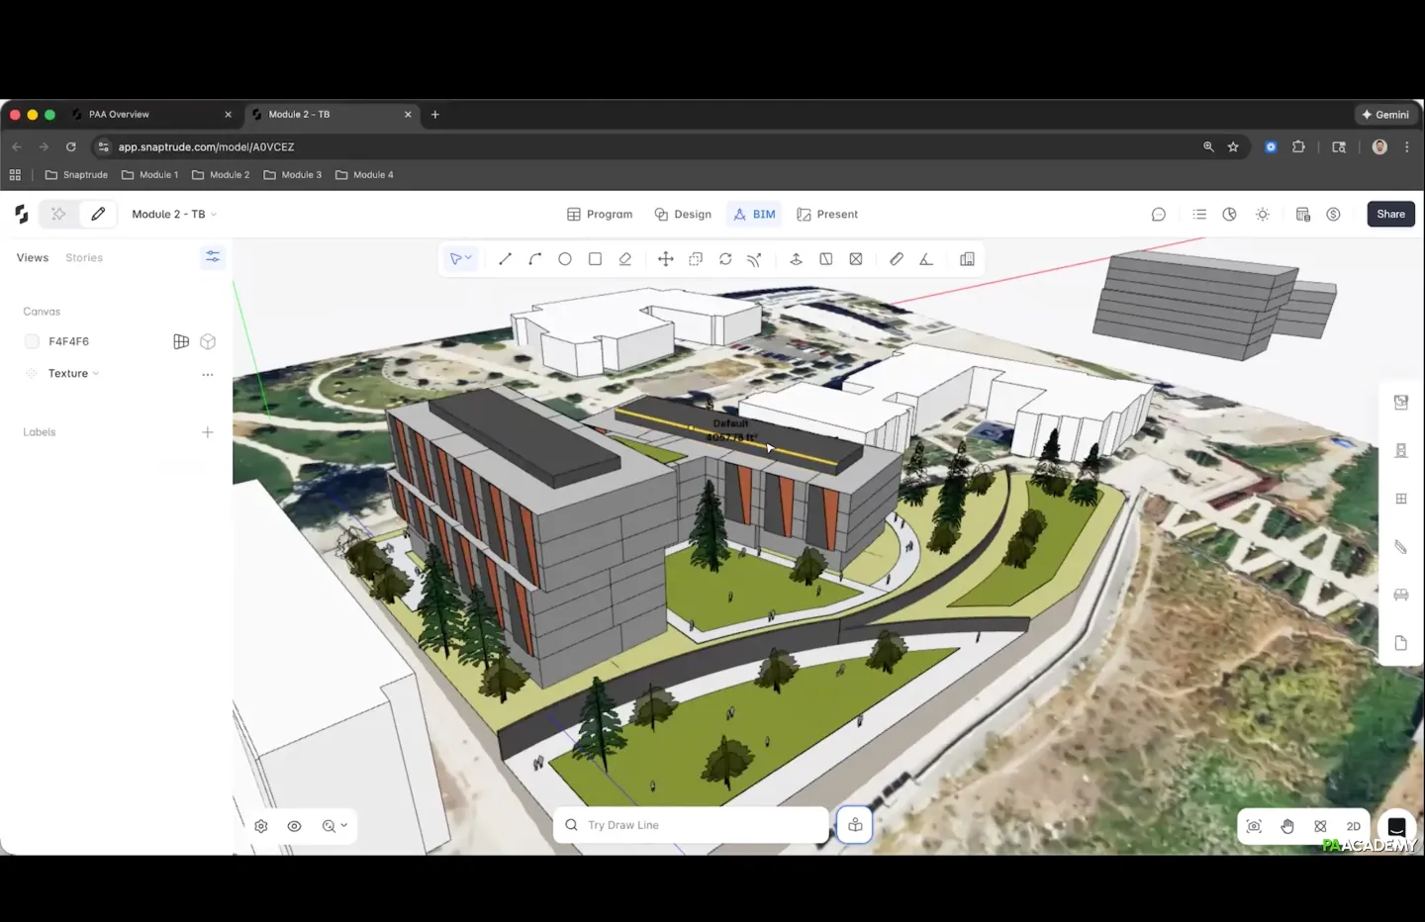Open the select pointer tool dropdown
Viewport: 1425px width, 922px height.
[x=461, y=259]
